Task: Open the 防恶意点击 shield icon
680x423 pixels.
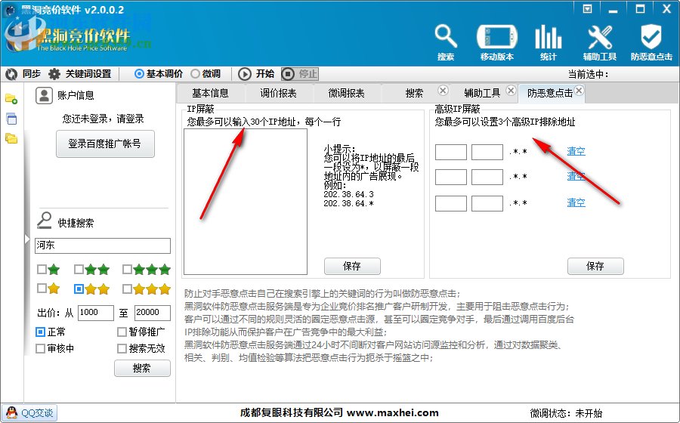Action: [x=651, y=42]
